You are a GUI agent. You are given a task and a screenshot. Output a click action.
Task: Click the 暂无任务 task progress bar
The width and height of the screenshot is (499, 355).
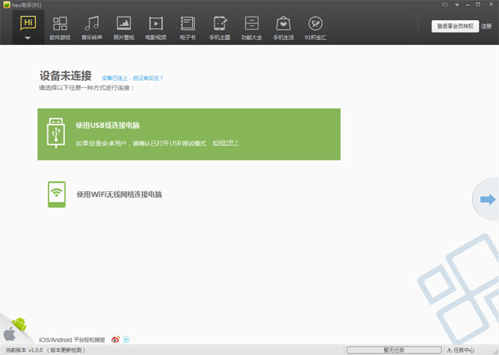(x=393, y=350)
